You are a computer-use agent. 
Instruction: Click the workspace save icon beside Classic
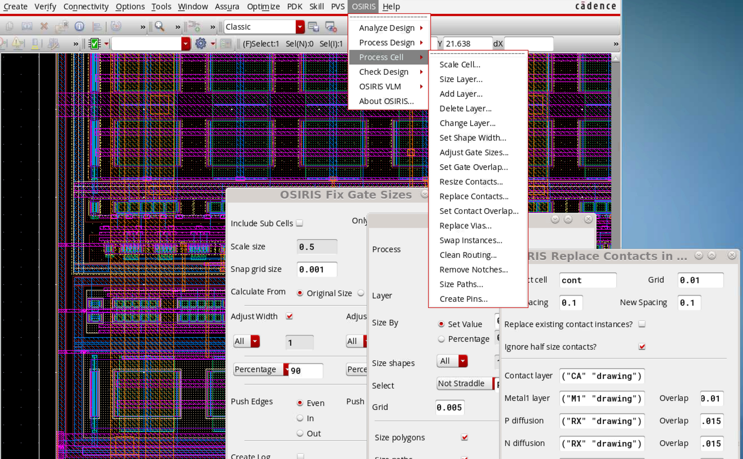pos(313,27)
